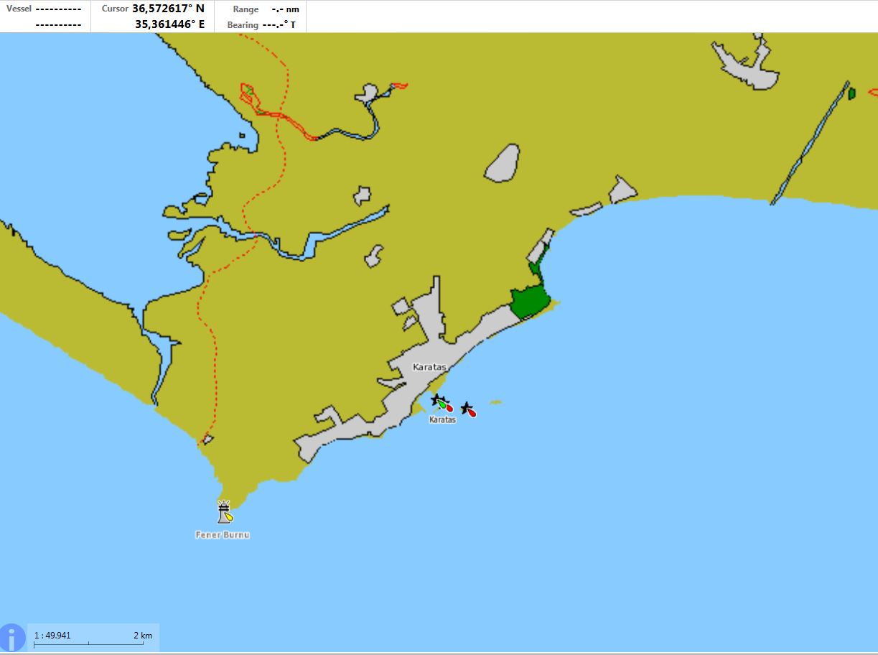Click the lone red light east of Karatas harbor
878x655 pixels.
point(469,410)
